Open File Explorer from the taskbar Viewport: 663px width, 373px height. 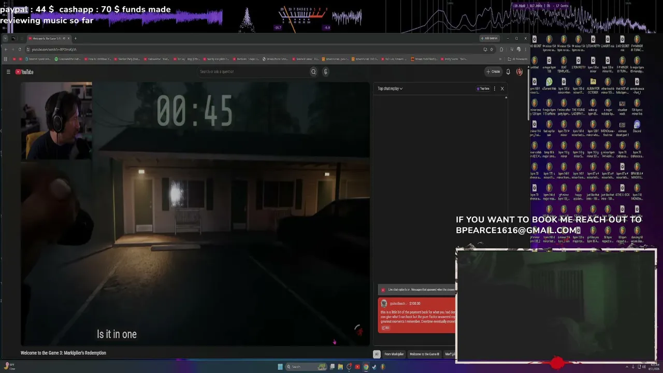pyautogui.click(x=340, y=367)
